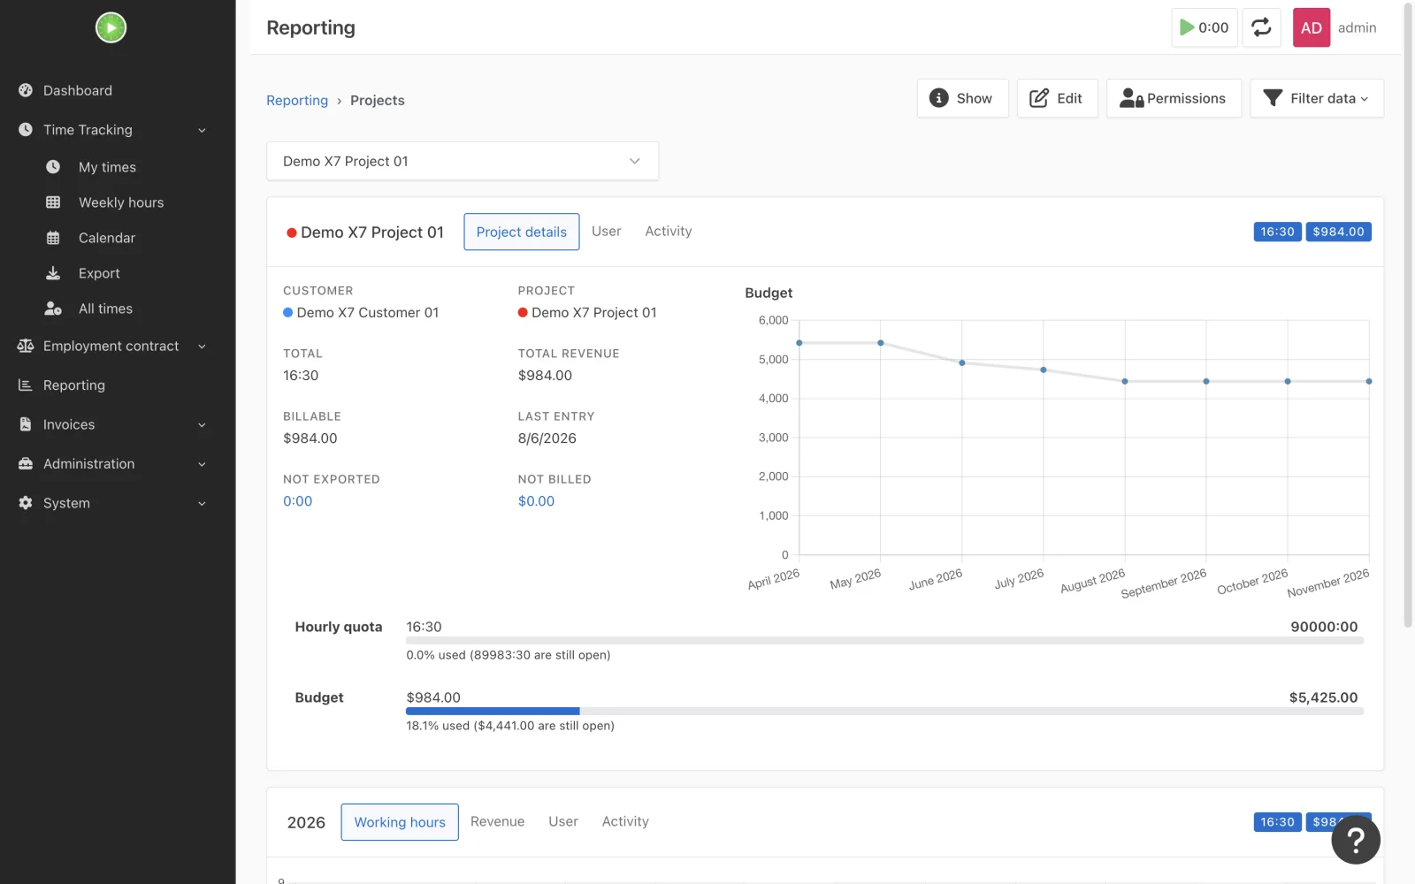Click the Projects breadcrumb text
The image size is (1415, 884).
coord(378,100)
